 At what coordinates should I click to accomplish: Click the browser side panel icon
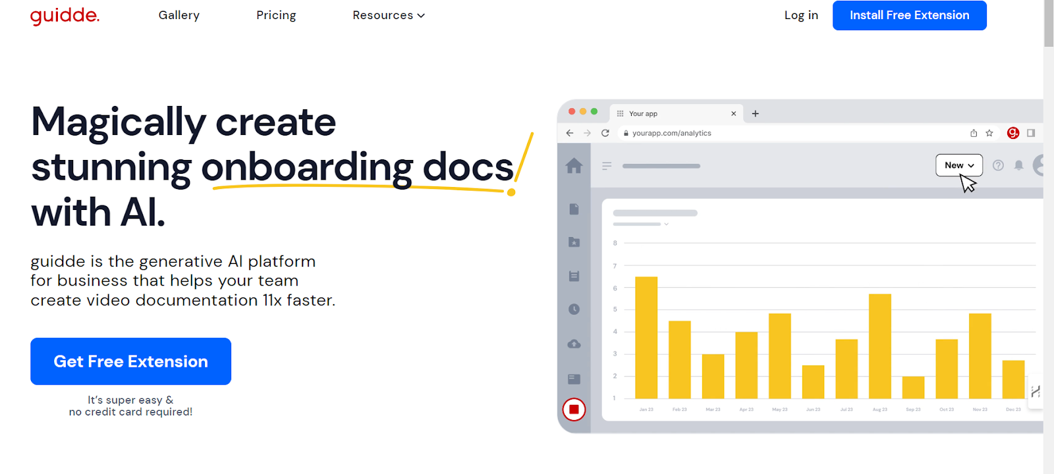[x=1031, y=133]
